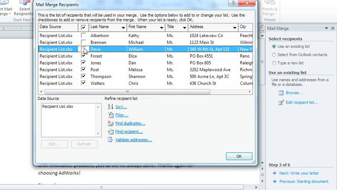Click Edit recipient list... link
Image resolution: width=337 pixels, height=190 pixels.
click(302, 102)
